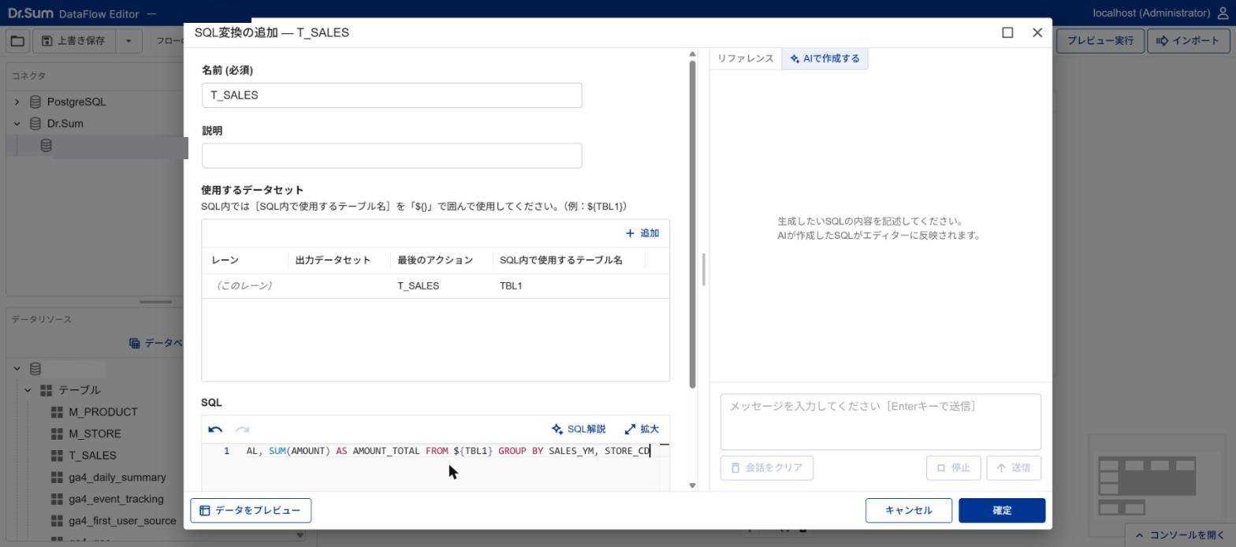Viewport: 1236px width, 547px height.
Task: Select the TBL1 cell in dataset table
Action: 511,286
